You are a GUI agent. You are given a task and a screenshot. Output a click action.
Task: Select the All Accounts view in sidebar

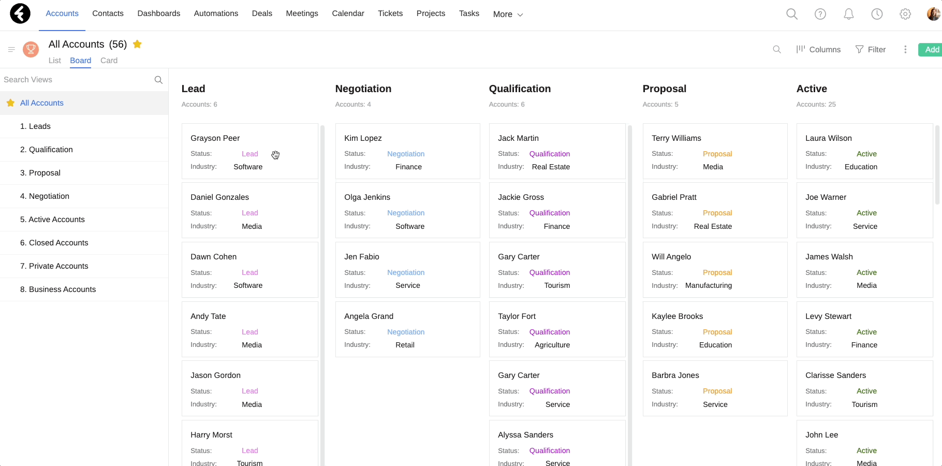[x=84, y=103]
